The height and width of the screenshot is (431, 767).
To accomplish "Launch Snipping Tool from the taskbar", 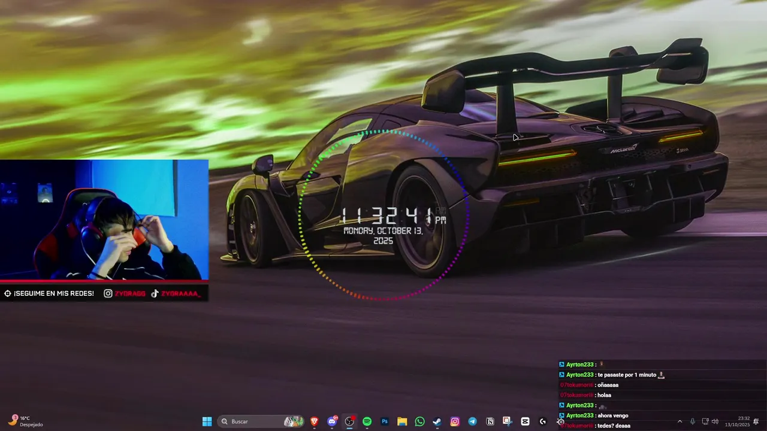I will coord(508,421).
